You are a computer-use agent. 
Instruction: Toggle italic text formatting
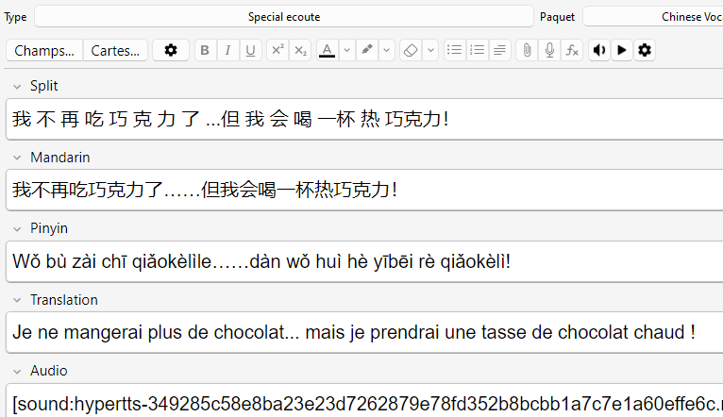point(227,51)
